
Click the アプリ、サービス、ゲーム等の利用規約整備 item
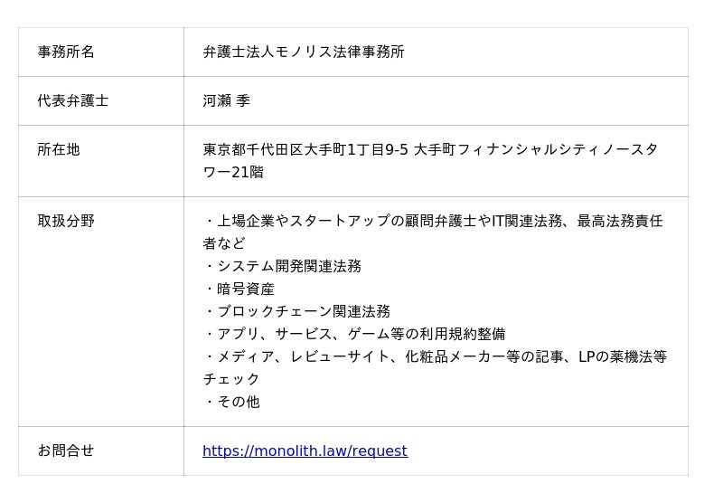point(360,334)
